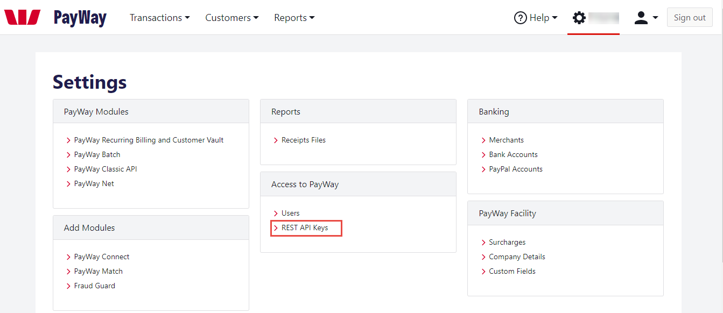Click the Access to PayWay panel header
Image resolution: width=723 pixels, height=313 pixels.
358,184
